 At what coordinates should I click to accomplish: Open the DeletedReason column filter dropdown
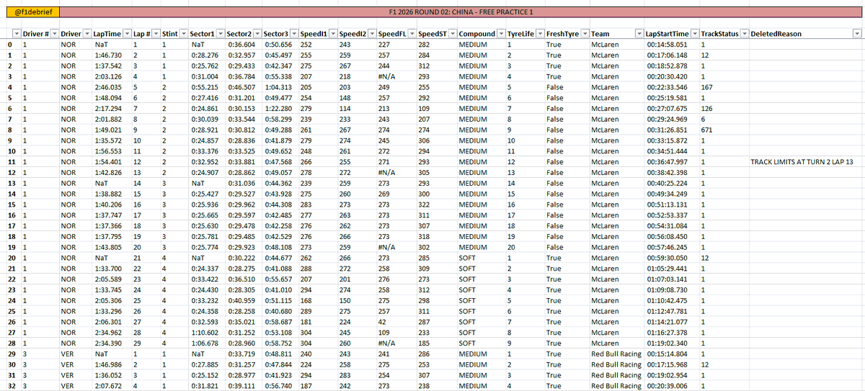click(x=856, y=34)
